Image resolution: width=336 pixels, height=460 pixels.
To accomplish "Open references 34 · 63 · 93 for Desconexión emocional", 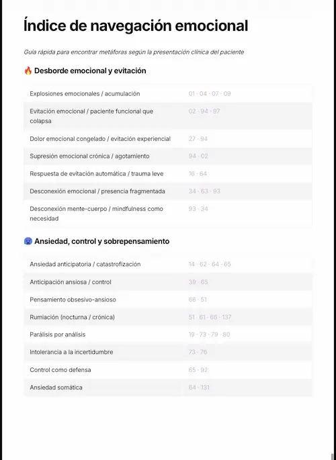I will pos(204,191).
